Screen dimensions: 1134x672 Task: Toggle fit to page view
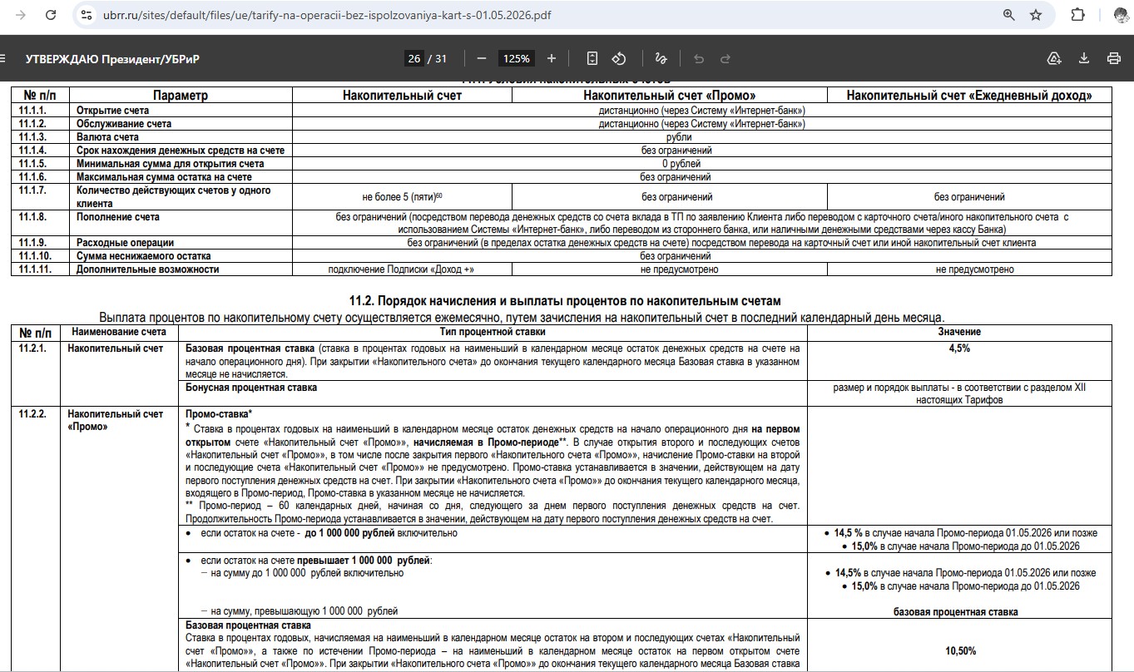pos(592,58)
